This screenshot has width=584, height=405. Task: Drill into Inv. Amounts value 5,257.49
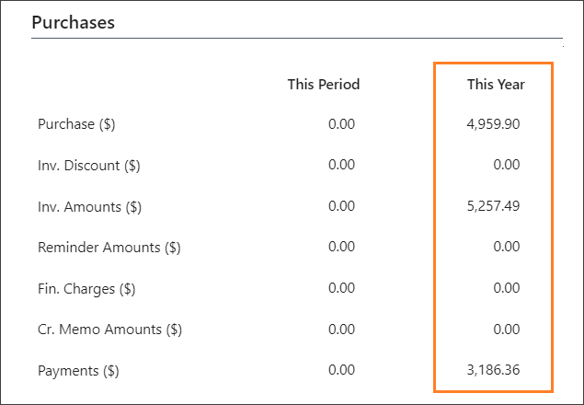493,206
